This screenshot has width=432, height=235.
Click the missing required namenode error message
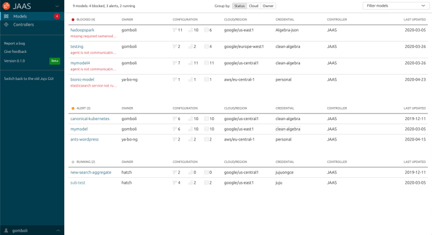[94, 36]
